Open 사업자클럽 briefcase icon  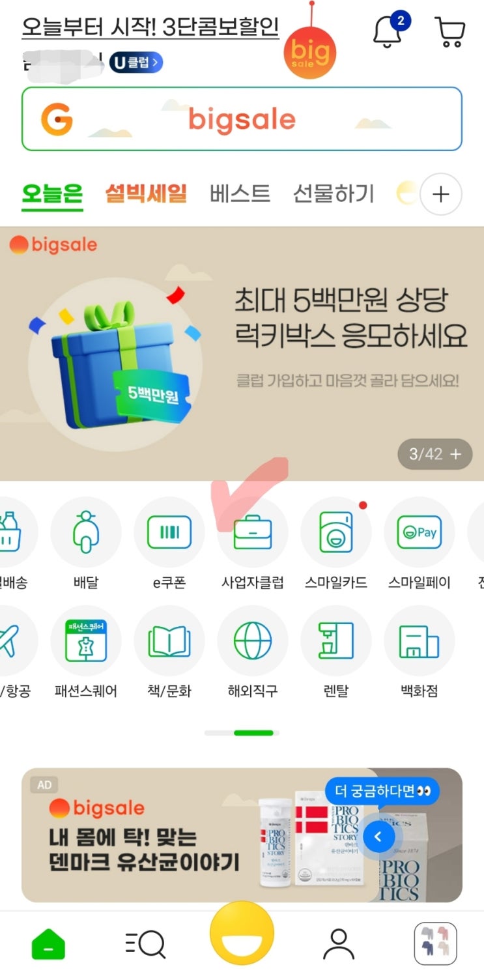[x=253, y=532]
